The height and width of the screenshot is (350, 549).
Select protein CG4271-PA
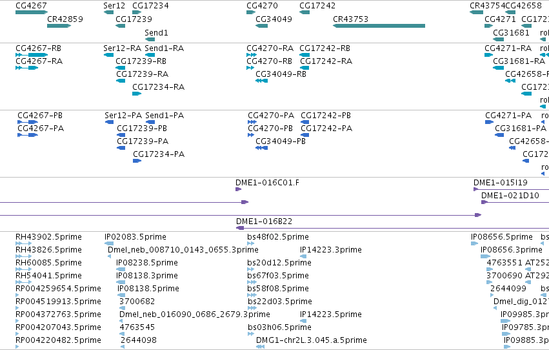point(490,122)
